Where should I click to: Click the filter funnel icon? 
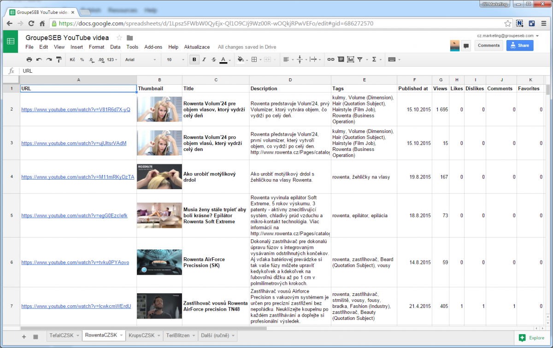click(360, 59)
